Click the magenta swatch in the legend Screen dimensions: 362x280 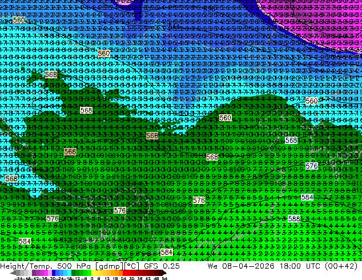point(46,273)
